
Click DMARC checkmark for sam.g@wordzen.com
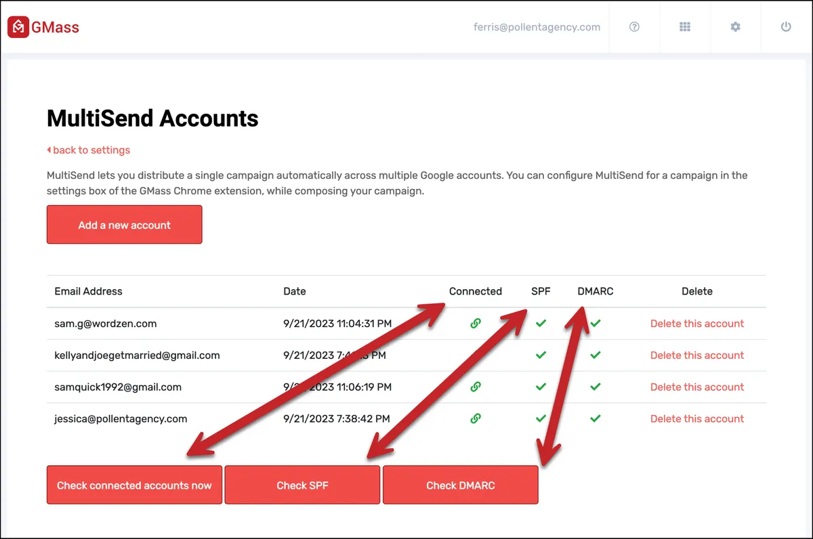596,324
